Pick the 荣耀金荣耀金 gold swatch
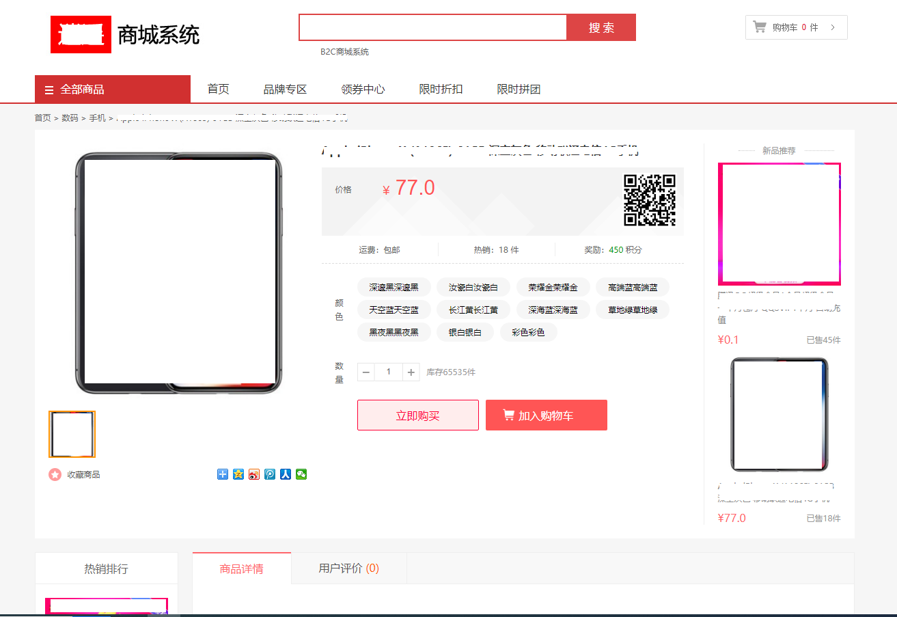 coord(553,287)
